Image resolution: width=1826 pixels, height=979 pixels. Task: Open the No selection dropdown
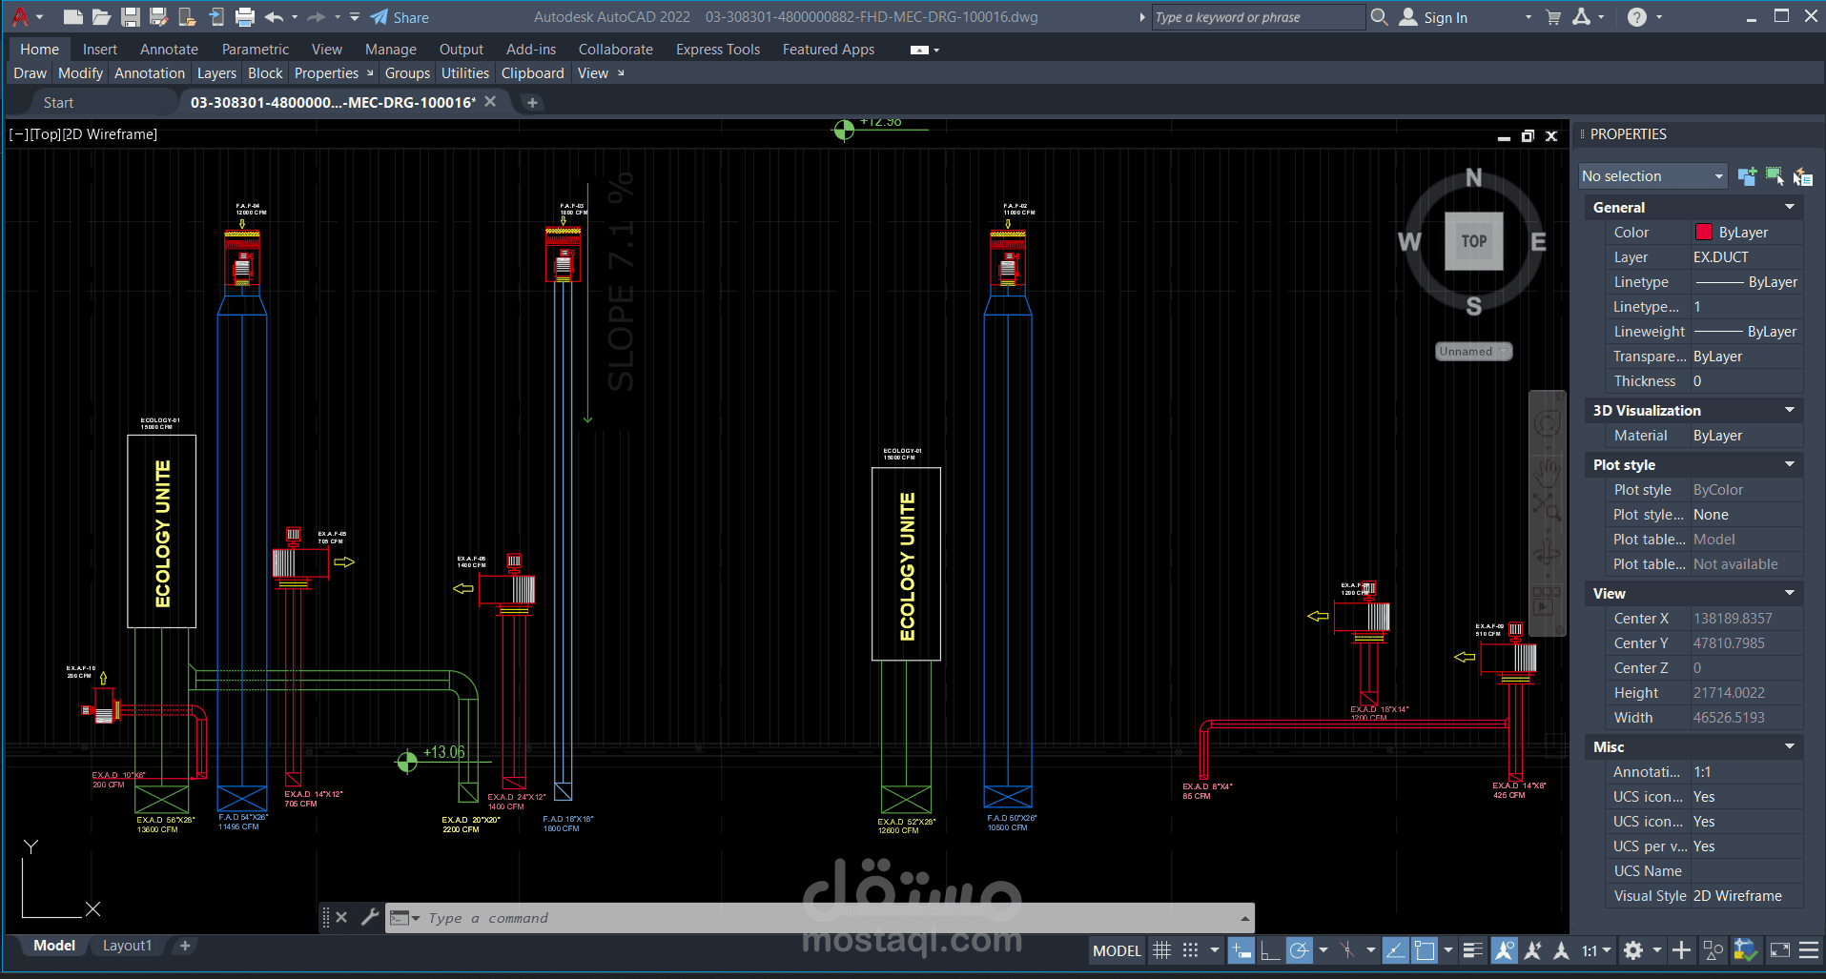(x=1652, y=176)
